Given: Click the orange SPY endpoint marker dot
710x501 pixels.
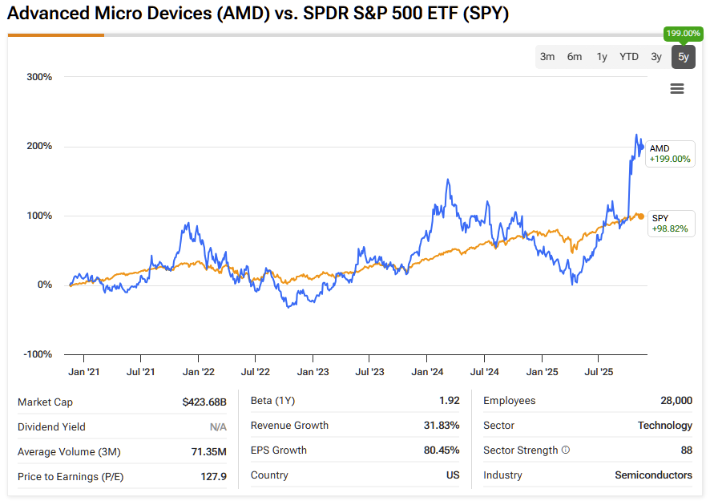Looking at the screenshot, I should tap(639, 216).
